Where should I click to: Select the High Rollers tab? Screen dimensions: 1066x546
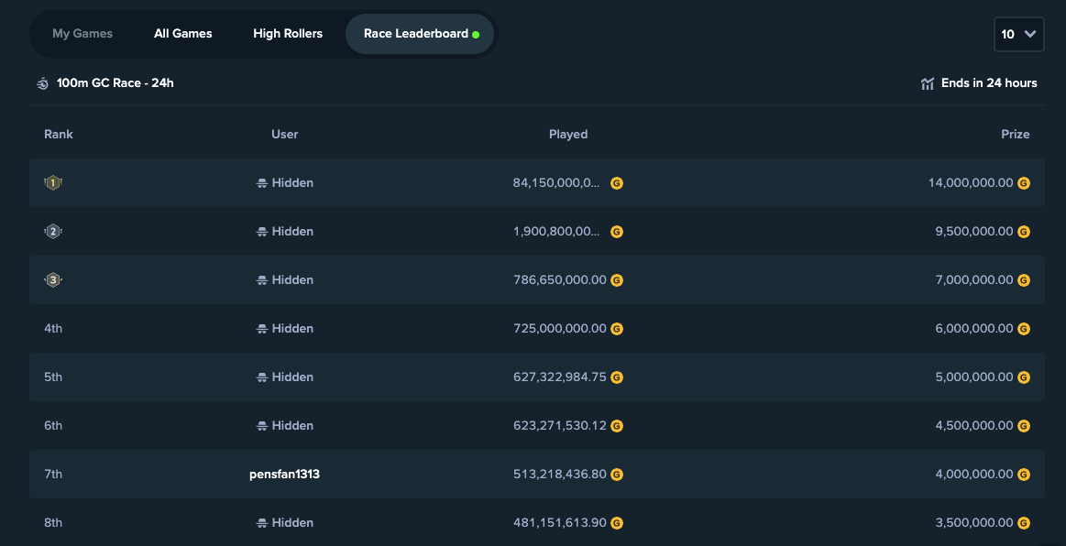click(288, 33)
